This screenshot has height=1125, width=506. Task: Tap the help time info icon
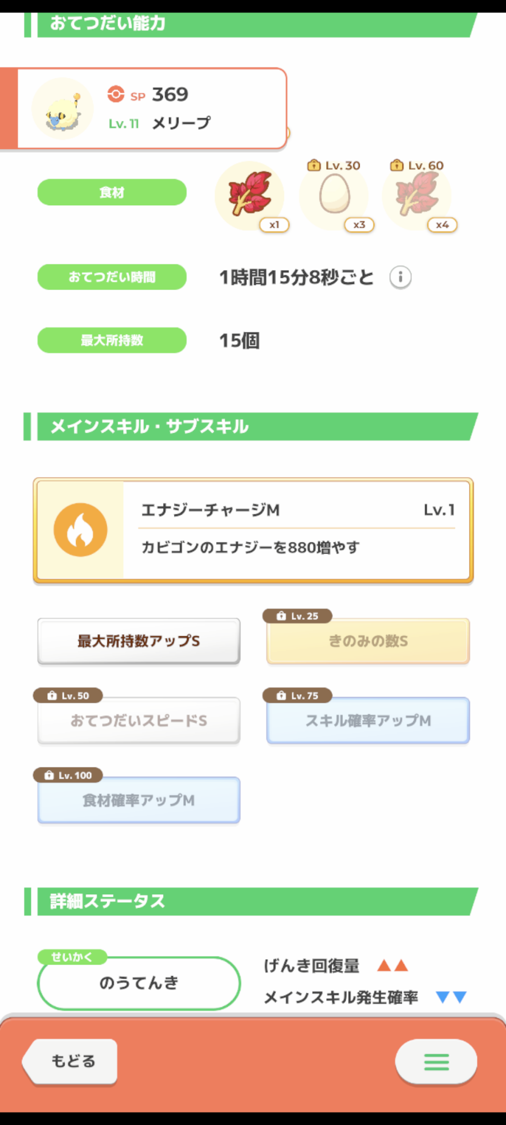coord(400,277)
